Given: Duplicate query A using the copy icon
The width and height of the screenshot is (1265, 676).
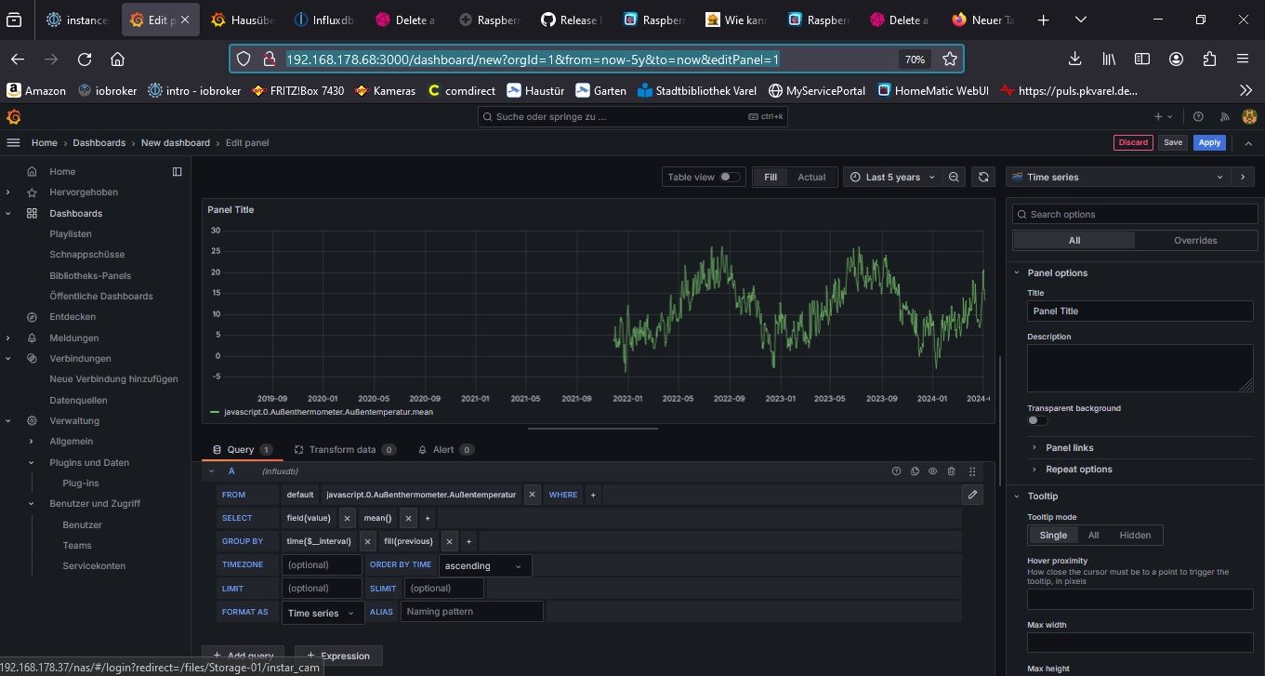Looking at the screenshot, I should (915, 471).
